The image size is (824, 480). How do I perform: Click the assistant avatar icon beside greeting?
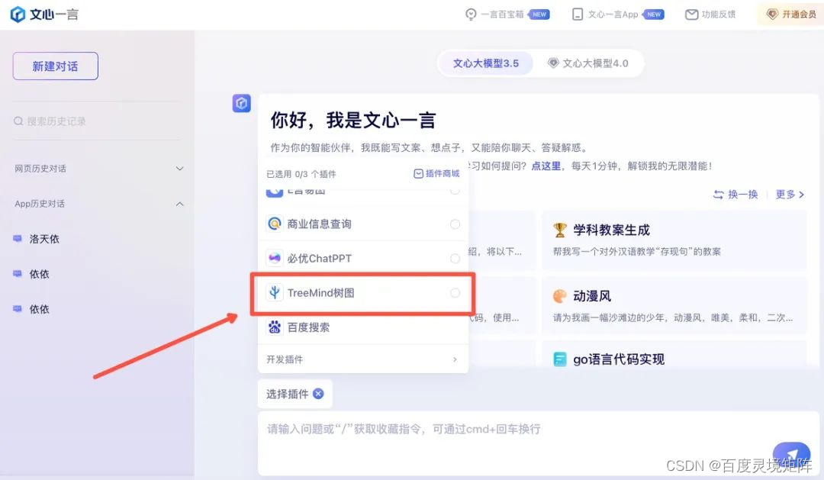[242, 103]
